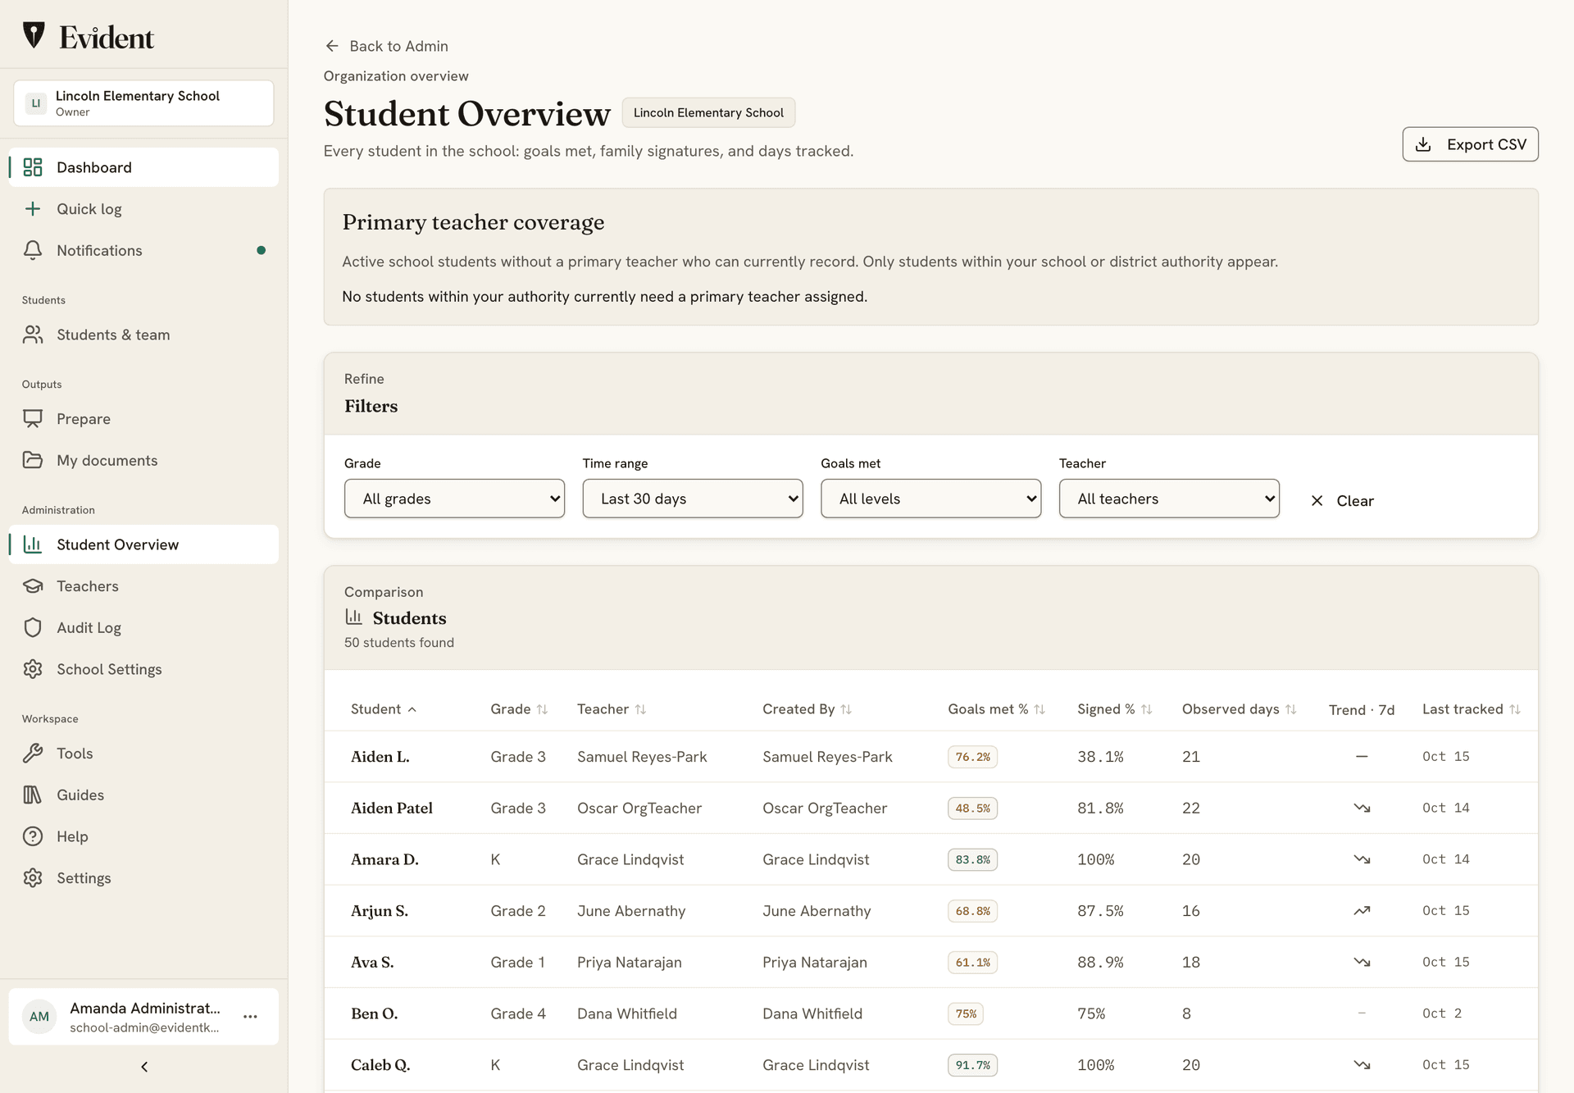Open Student Overview in sidebar

point(143,544)
